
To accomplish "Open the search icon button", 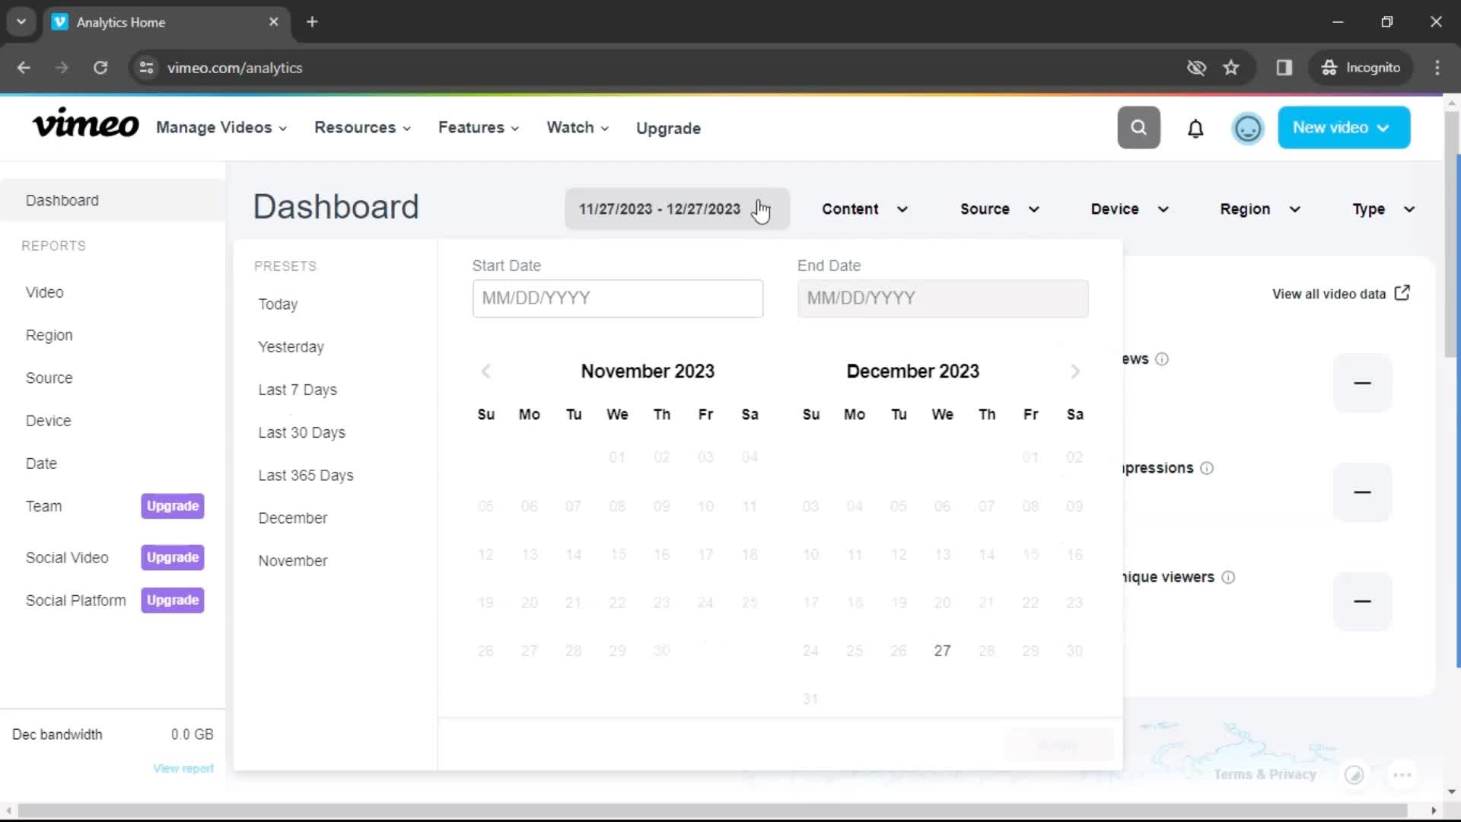I will [1138, 128].
